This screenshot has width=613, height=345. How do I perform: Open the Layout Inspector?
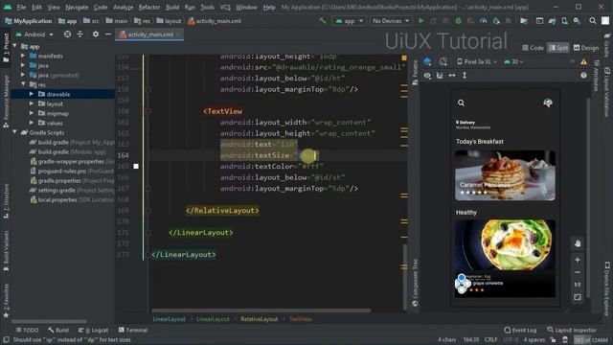(x=572, y=330)
